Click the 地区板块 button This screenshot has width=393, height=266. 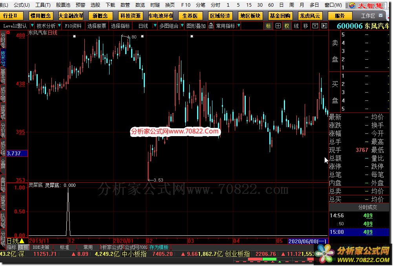point(250,16)
